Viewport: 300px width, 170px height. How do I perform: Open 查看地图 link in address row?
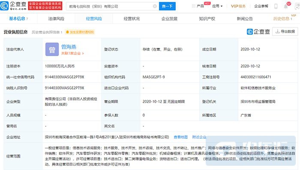pos(180,137)
